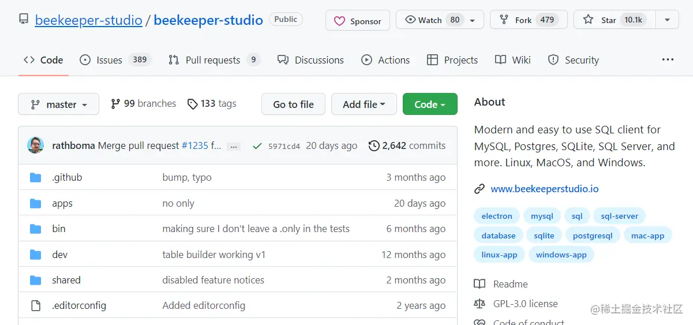Open the Security tab
This screenshot has height=325, width=693.
[574, 60]
